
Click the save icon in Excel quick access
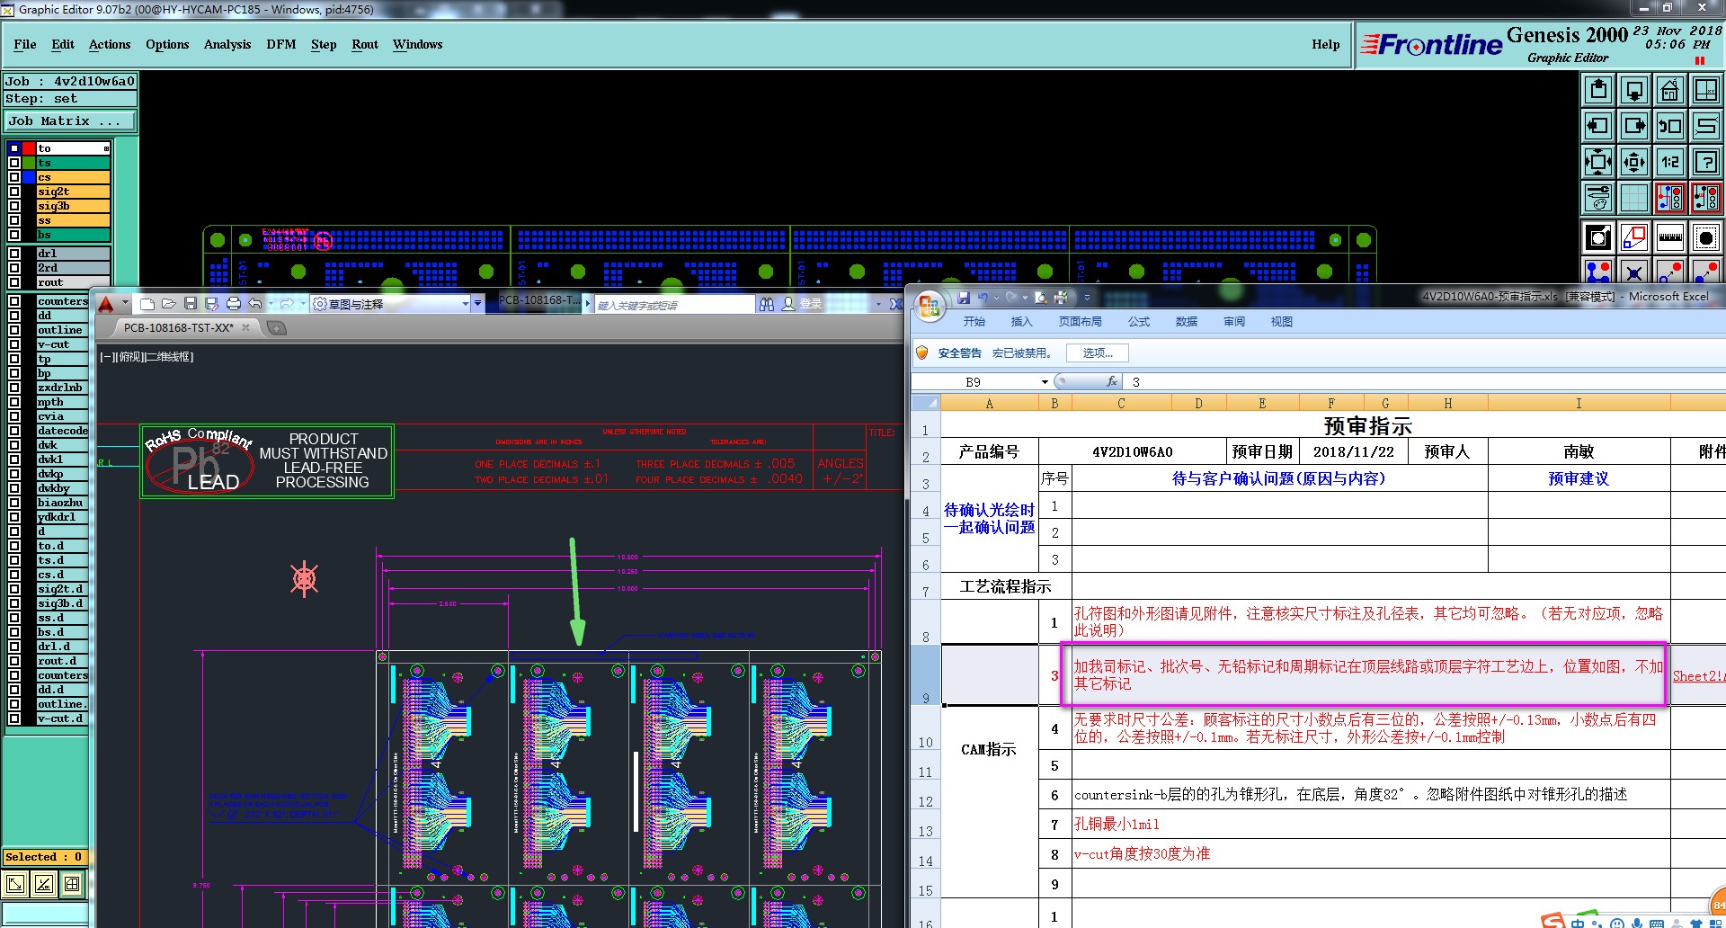(964, 297)
